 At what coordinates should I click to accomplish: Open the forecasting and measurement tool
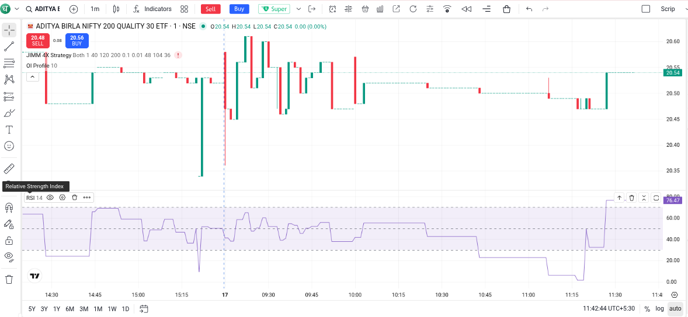pos(9,96)
